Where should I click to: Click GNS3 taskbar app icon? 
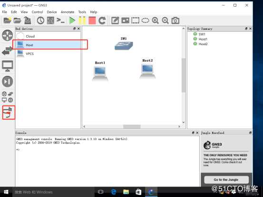[151, 192]
